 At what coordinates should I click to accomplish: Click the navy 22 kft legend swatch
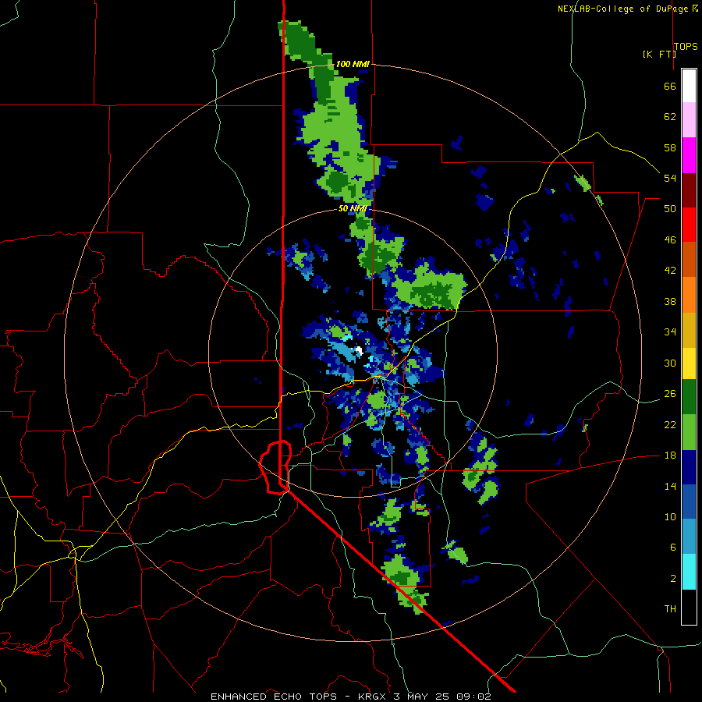tap(689, 467)
